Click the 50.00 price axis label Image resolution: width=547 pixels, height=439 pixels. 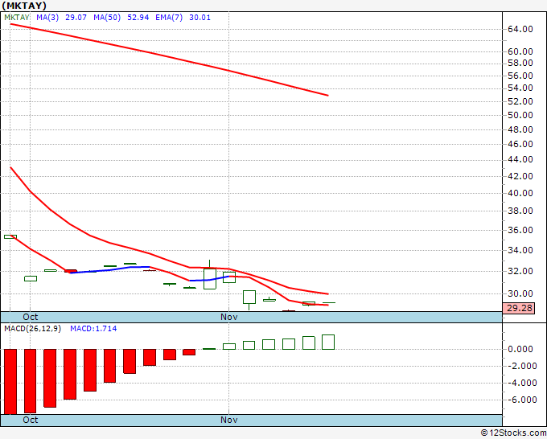tap(520, 116)
